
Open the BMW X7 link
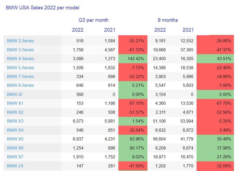pos(15,157)
